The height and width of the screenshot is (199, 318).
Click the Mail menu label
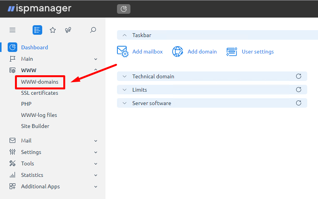[26, 141]
